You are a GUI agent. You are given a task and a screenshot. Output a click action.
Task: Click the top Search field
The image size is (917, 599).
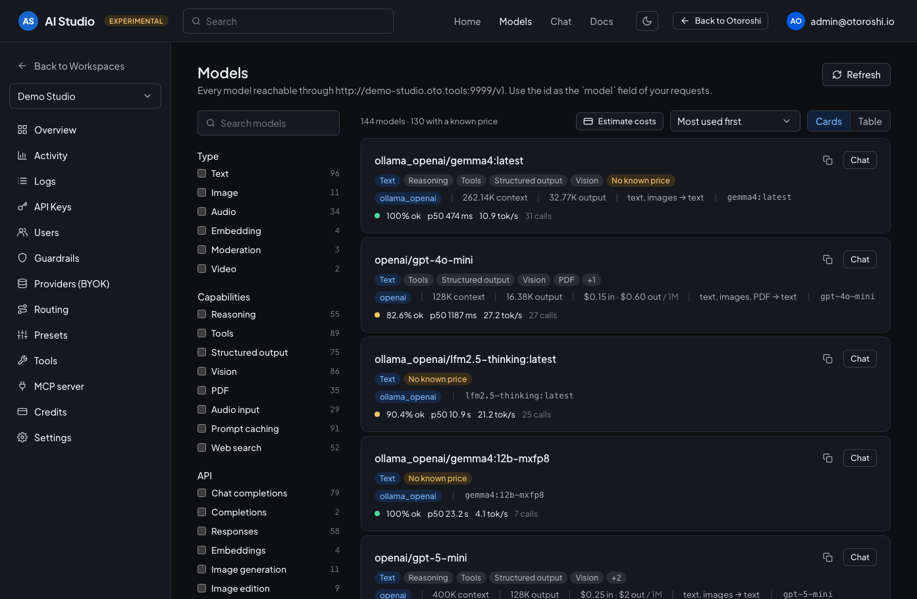point(288,21)
